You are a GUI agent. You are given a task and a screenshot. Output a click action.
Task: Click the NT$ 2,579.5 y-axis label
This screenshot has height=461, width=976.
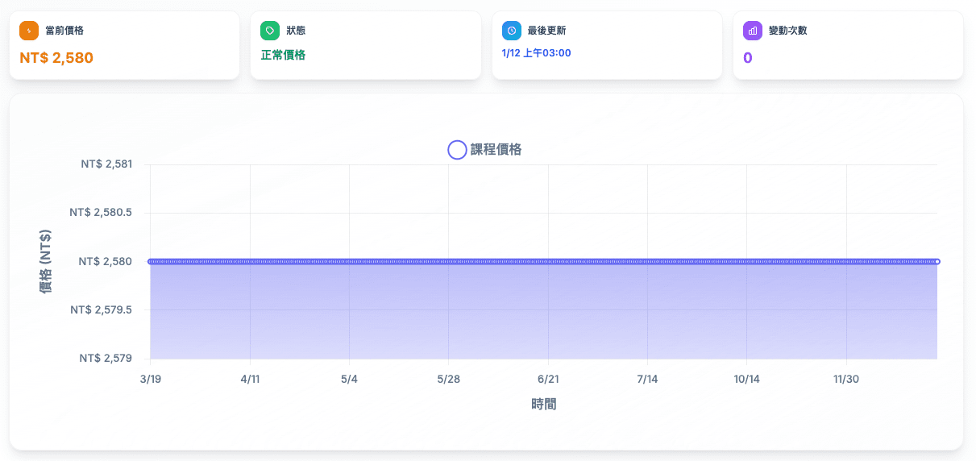click(x=101, y=309)
